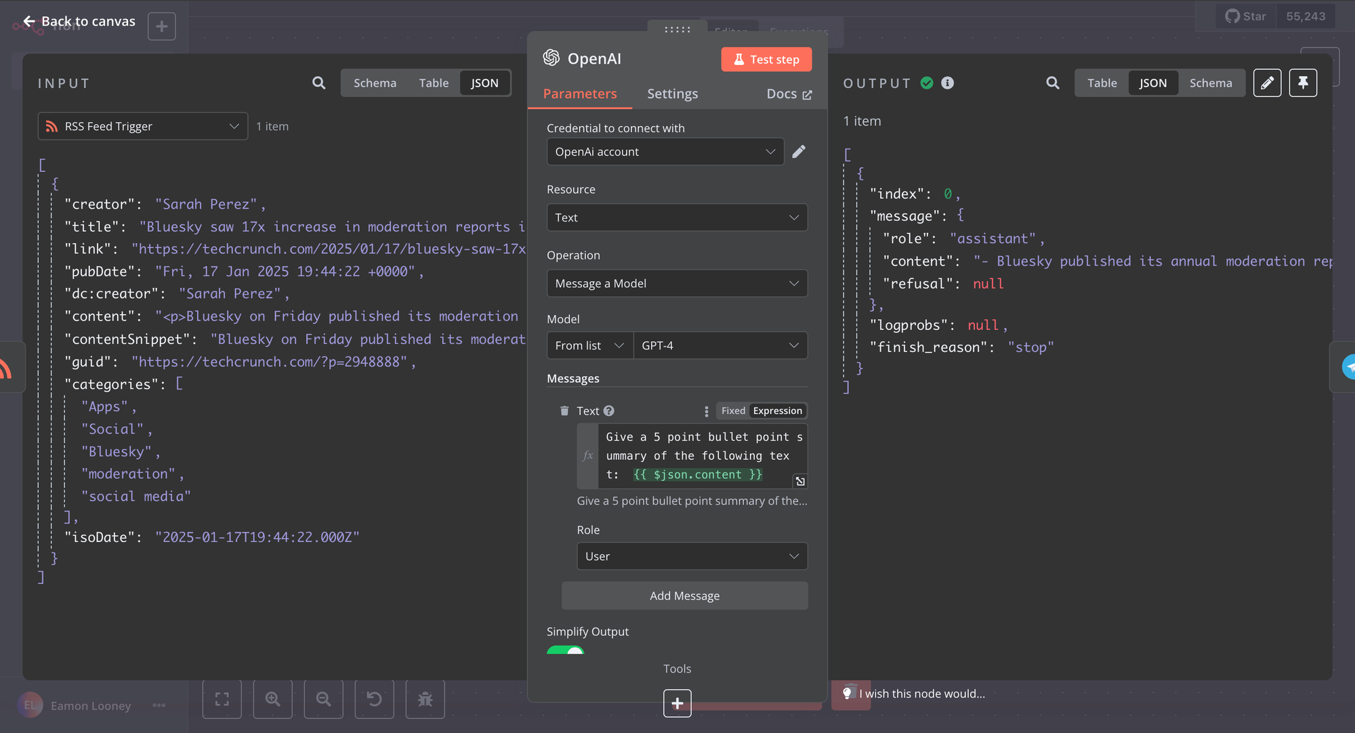Image resolution: width=1355 pixels, height=733 pixels.
Task: Click the panel drag handle dots
Action: coord(677,29)
